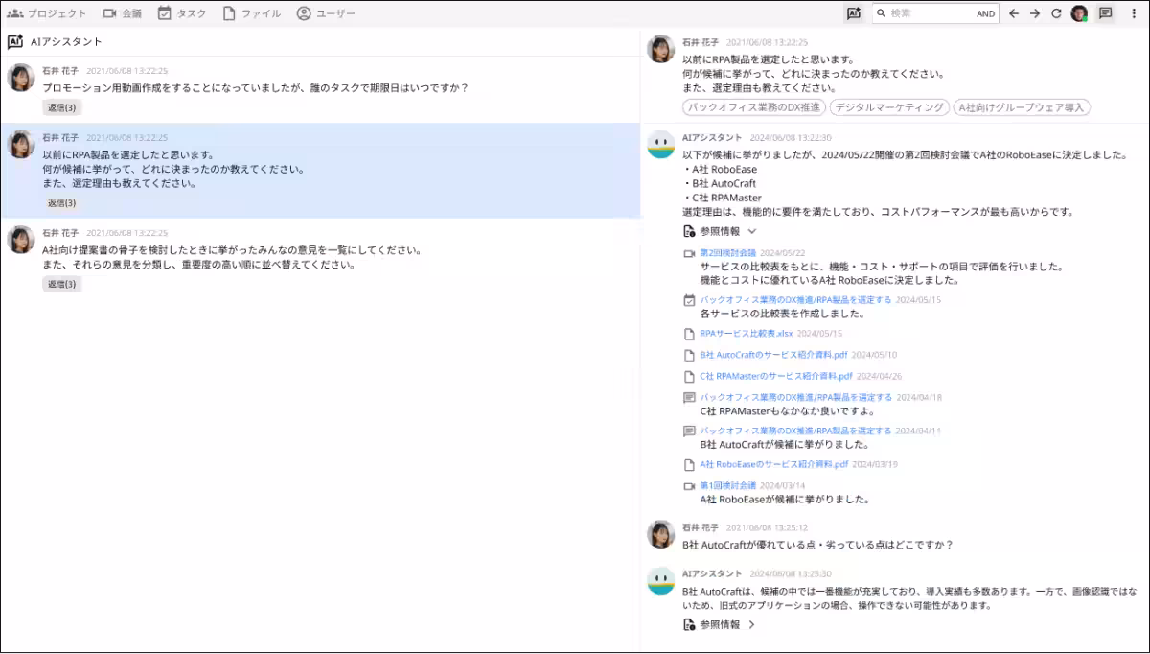Toggle the AND search operator
The width and height of the screenshot is (1150, 654).
[x=986, y=13]
